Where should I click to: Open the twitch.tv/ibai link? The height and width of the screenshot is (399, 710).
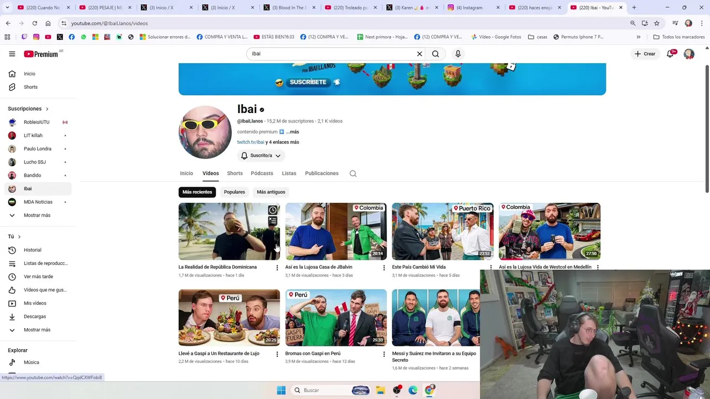pos(251,142)
